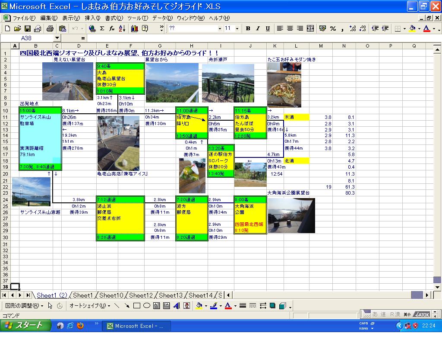Viewport: 442px width, 346px height.
Task: Click the Print icon in toolbar
Action: click(50, 29)
